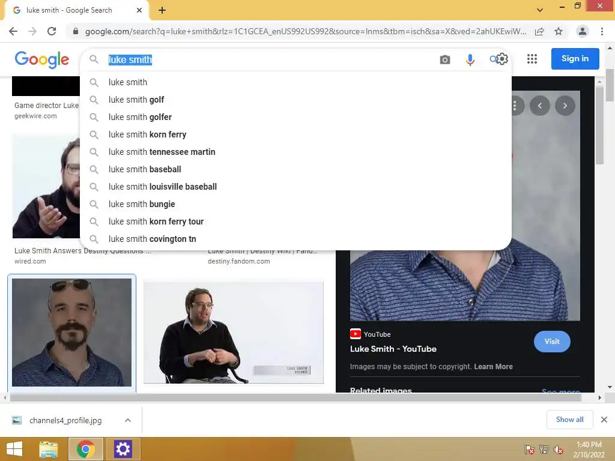Show the next image in the preview panel
The height and width of the screenshot is (461, 615).
(565, 106)
